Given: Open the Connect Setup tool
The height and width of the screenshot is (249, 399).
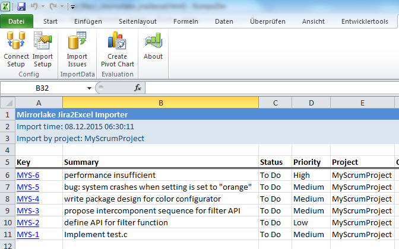Looking at the screenshot, I should point(16,50).
